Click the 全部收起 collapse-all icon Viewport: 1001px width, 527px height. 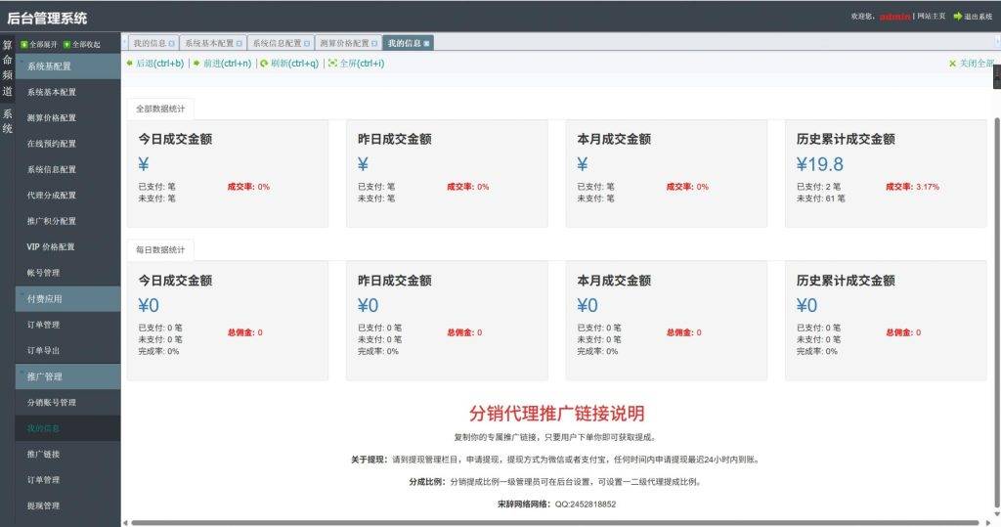[x=66, y=45]
